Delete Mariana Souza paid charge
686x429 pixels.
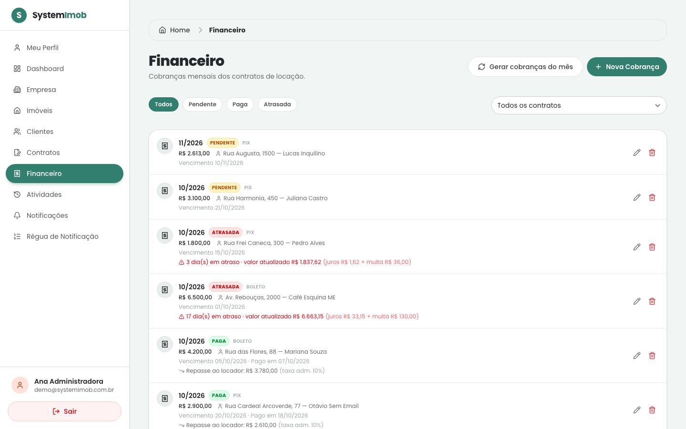[652, 356]
